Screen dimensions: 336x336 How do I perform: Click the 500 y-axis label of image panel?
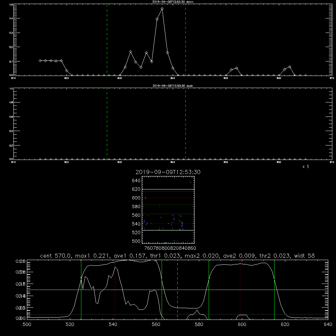coord(136,241)
